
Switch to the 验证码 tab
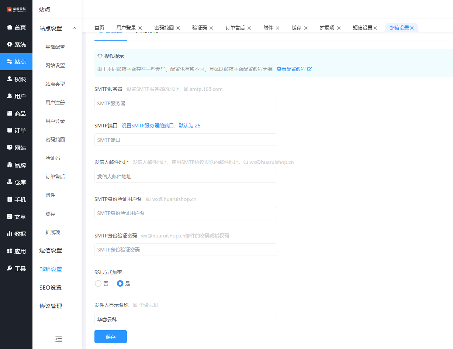pos(199,28)
